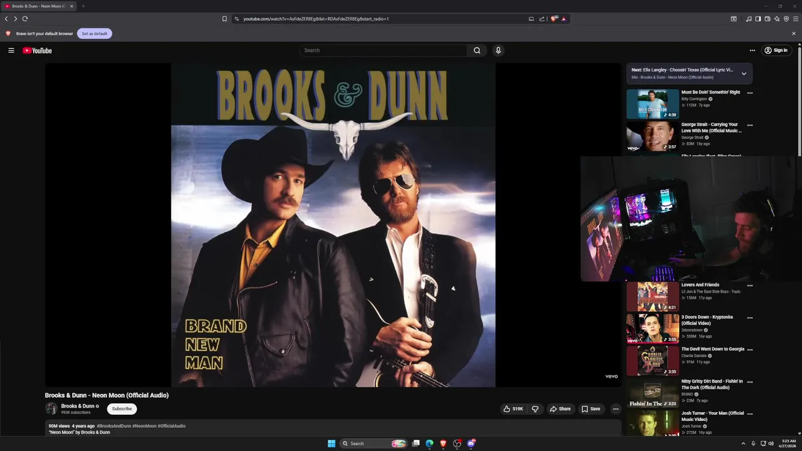Open Task View on the taskbar
The width and height of the screenshot is (802, 451).
click(415, 443)
